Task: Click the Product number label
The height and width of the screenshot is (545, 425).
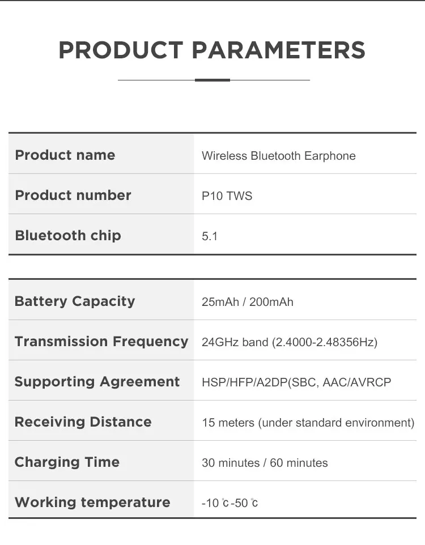Action: coord(73,195)
